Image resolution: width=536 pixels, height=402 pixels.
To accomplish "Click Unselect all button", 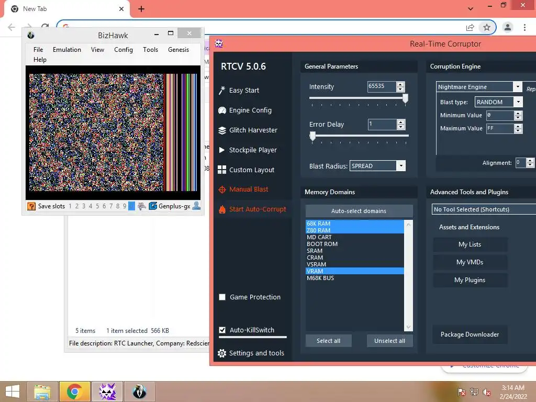I will click(389, 341).
